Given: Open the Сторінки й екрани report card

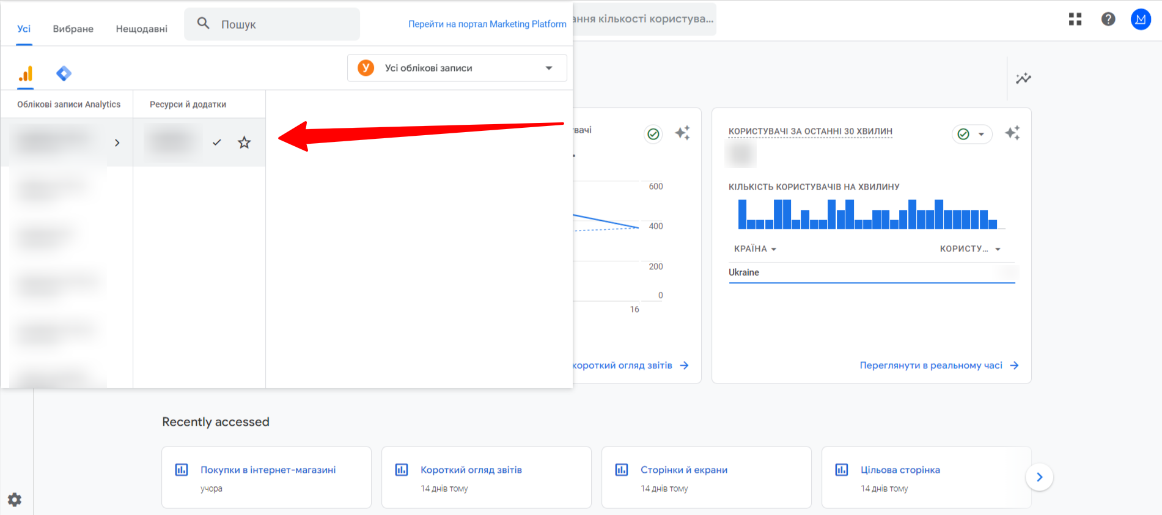Looking at the screenshot, I should pyautogui.click(x=707, y=477).
